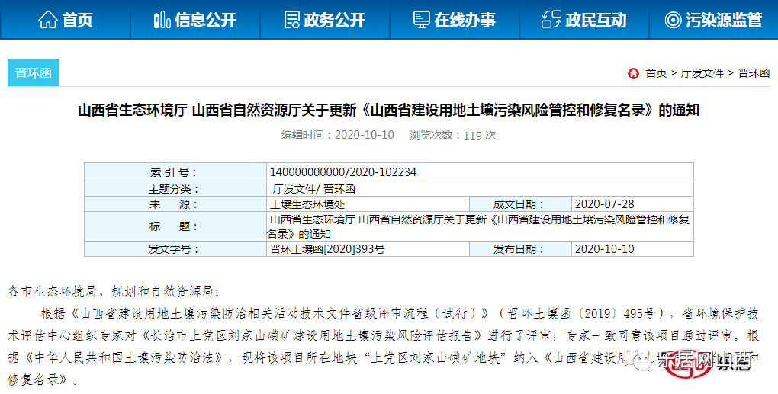
Task: Click the edit time 2020-10-10 text
Action: 337,135
